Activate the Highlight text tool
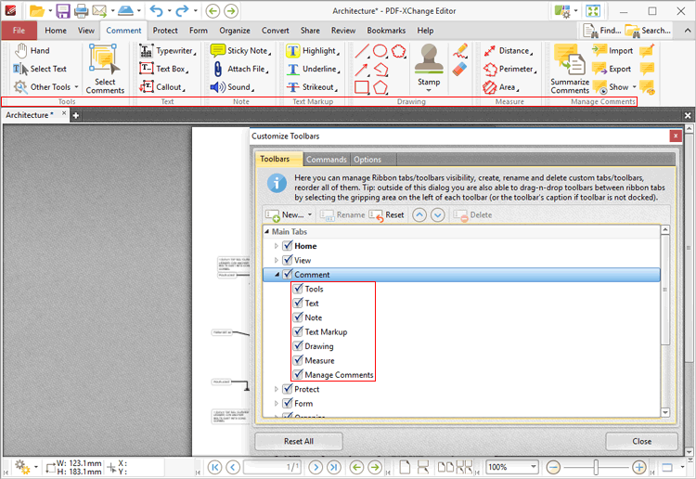The width and height of the screenshot is (696, 479). [313, 51]
